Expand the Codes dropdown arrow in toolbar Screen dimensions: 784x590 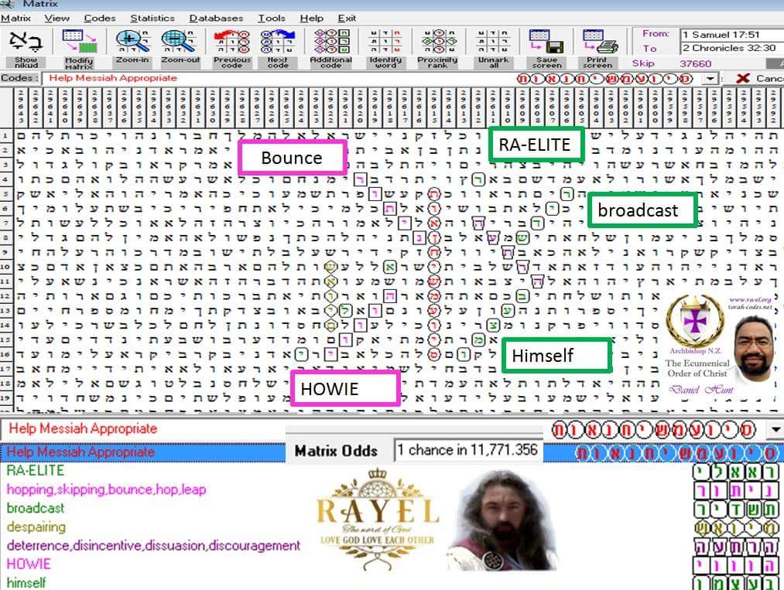point(710,79)
